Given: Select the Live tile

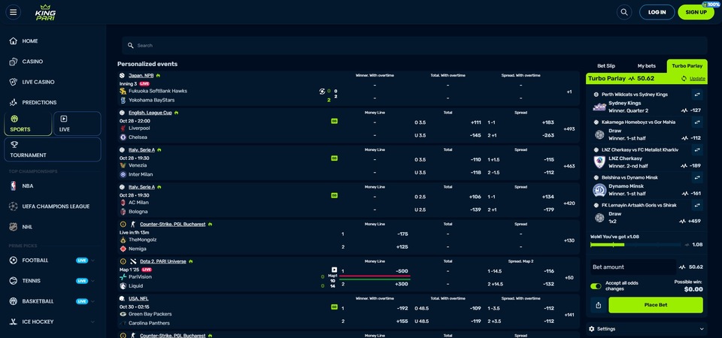Looking at the screenshot, I should 77,124.
